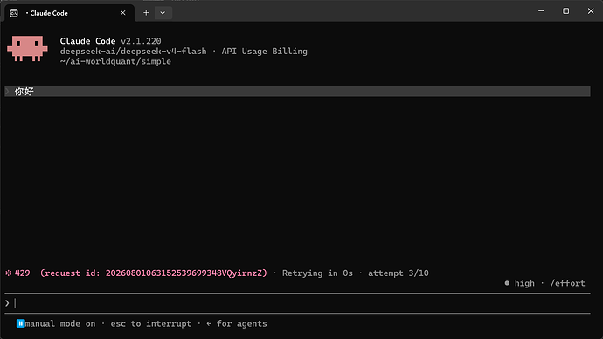Close the Claude Code tab

tap(122, 13)
